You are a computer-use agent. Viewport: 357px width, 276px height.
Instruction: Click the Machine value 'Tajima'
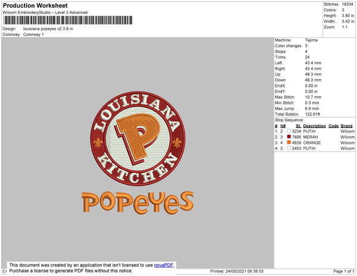coord(311,40)
